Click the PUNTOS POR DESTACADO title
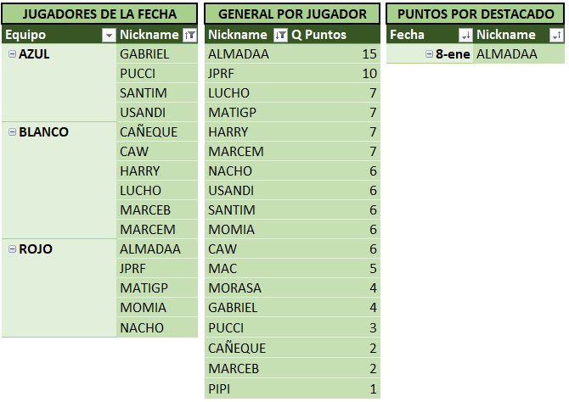Viewport: 569px width, 402px height. pos(475,14)
